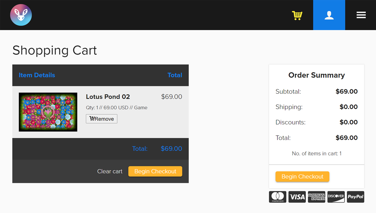
Task: Click the Shopping Cart page heading
Action: [55, 50]
